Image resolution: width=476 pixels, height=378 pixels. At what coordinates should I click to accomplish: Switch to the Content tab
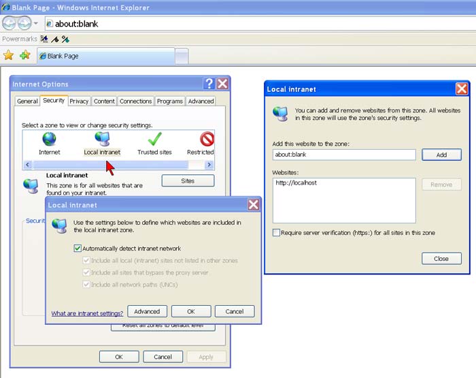104,101
